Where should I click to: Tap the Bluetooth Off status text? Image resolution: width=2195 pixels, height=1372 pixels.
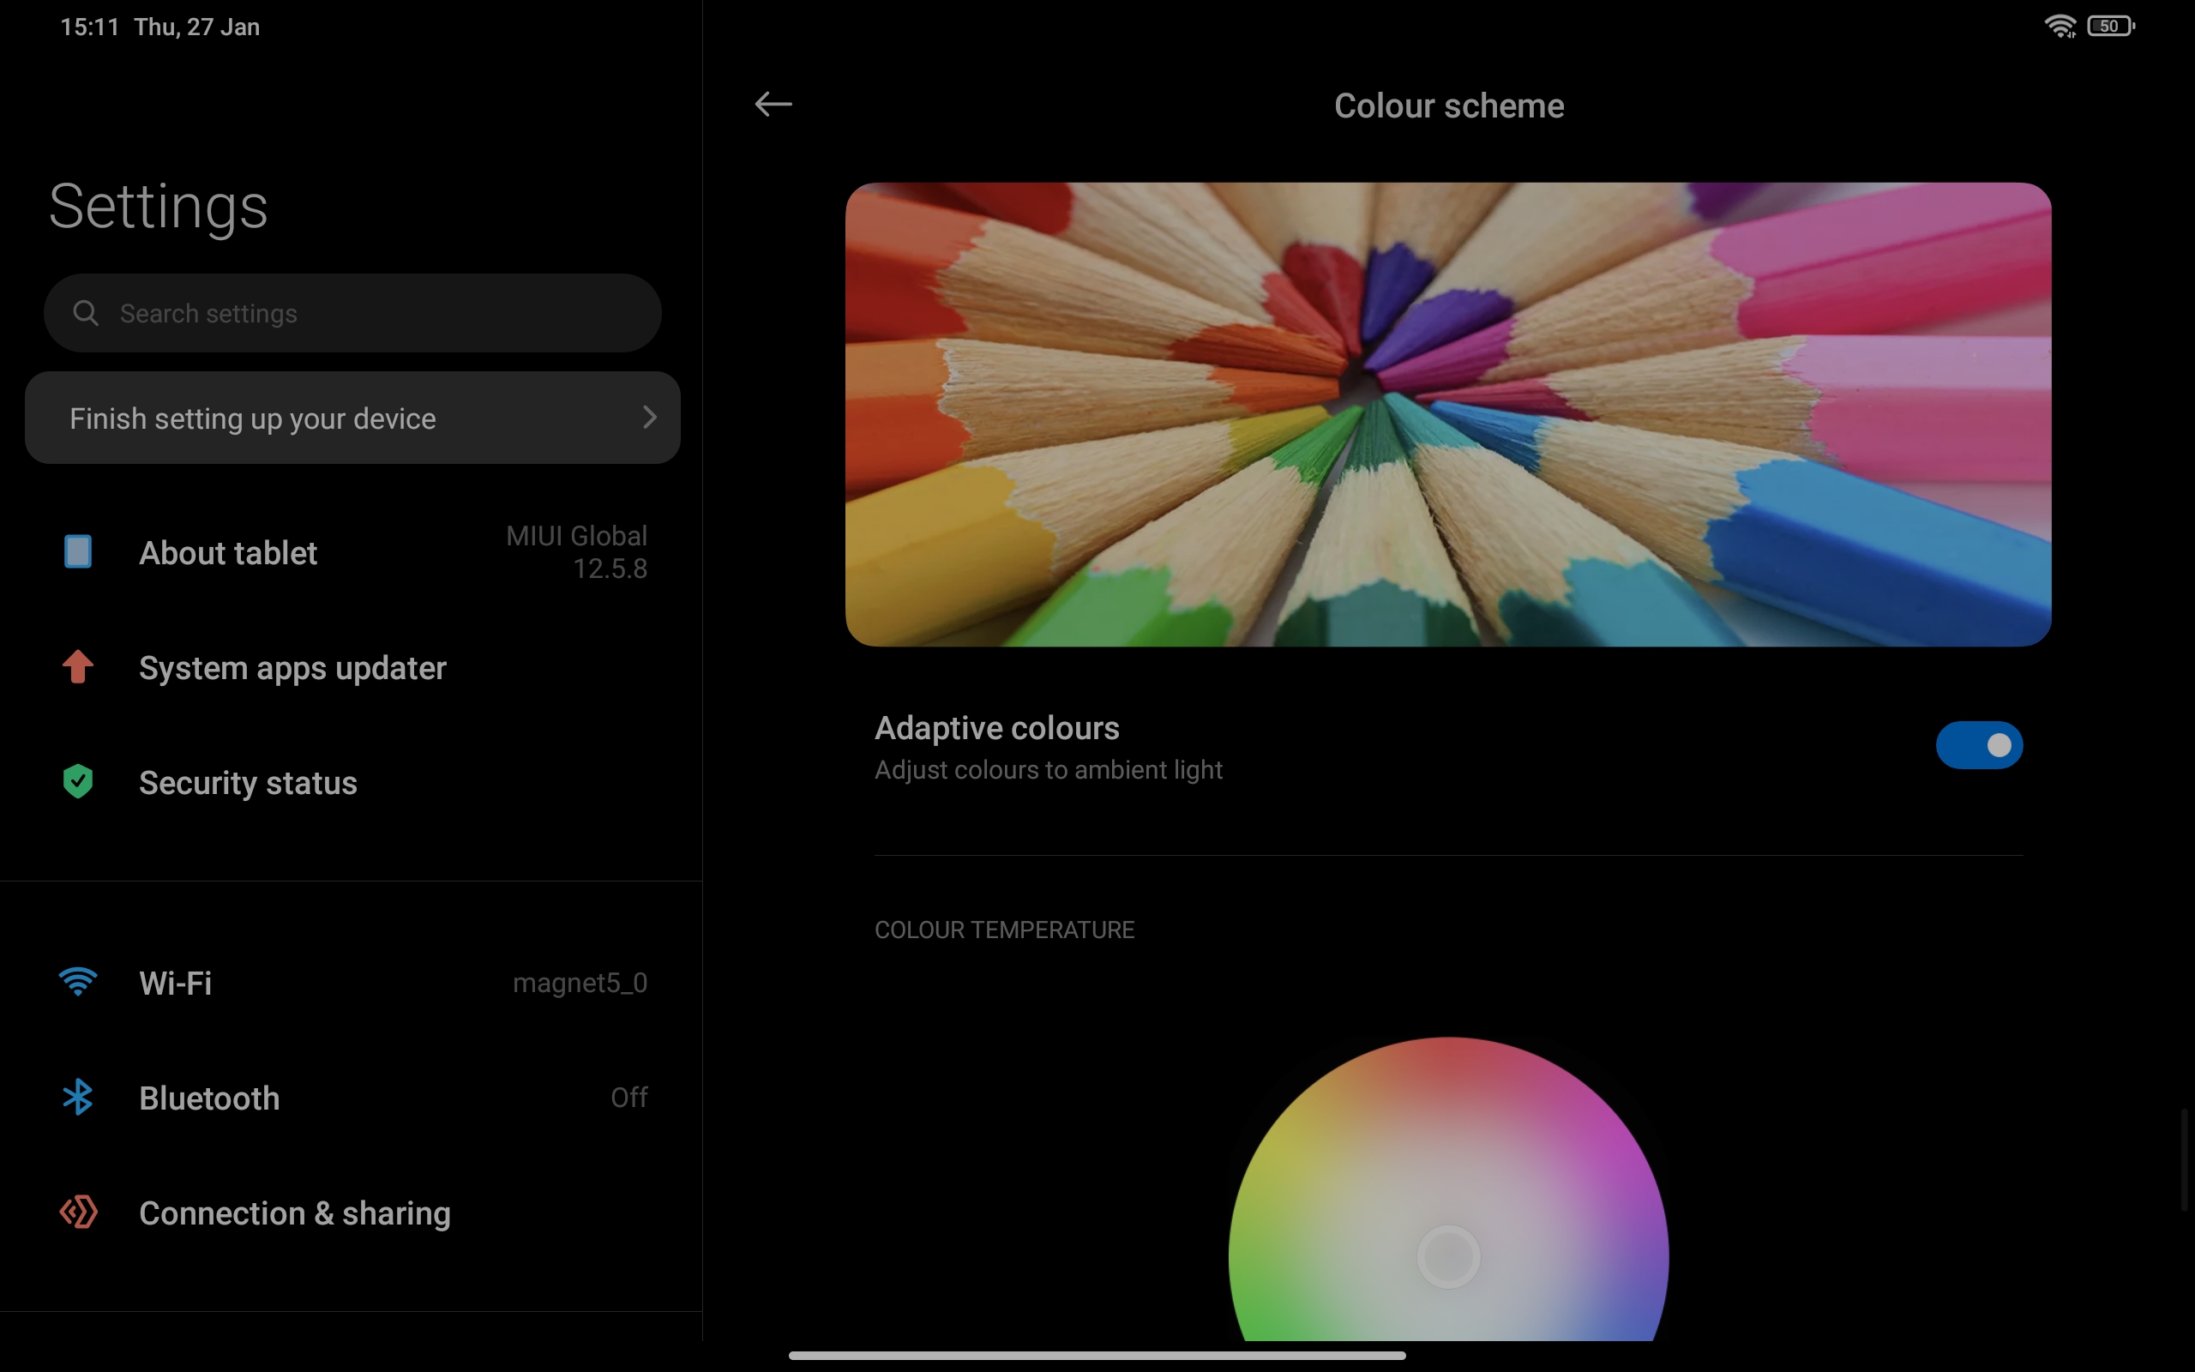[629, 1097]
